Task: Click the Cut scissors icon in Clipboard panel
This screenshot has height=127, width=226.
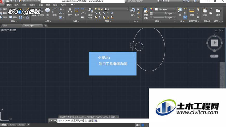Action: [211, 9]
